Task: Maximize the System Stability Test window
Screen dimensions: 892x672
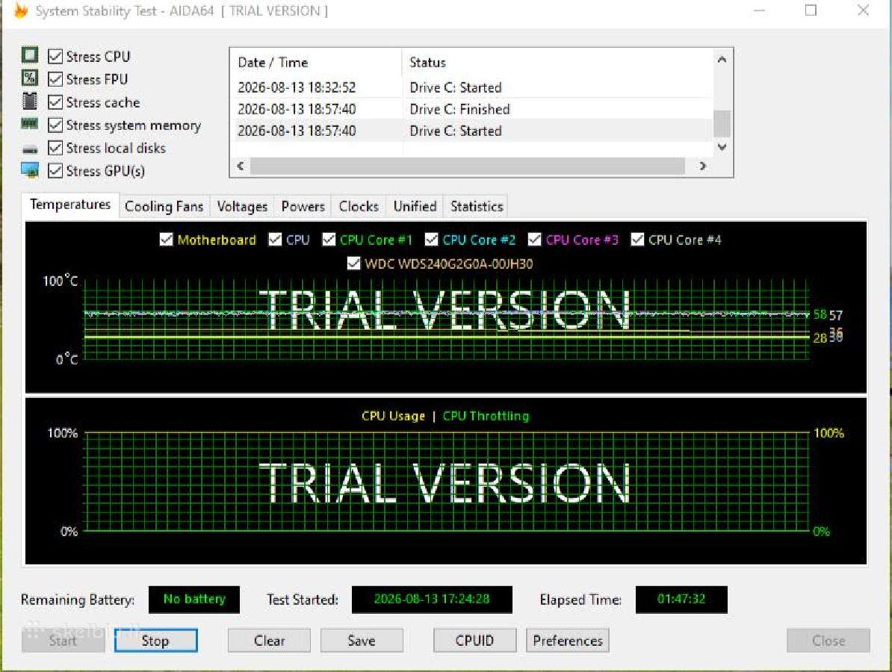Action: (811, 10)
